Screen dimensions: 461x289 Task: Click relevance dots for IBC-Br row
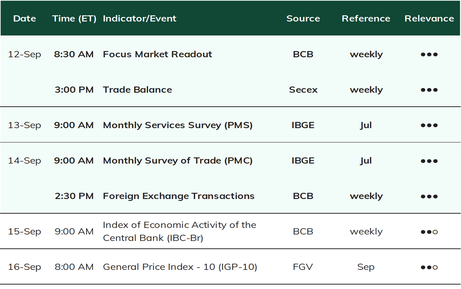click(429, 232)
